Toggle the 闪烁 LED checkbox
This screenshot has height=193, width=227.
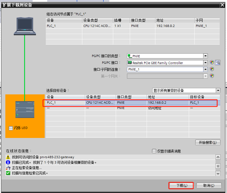tap(11, 128)
